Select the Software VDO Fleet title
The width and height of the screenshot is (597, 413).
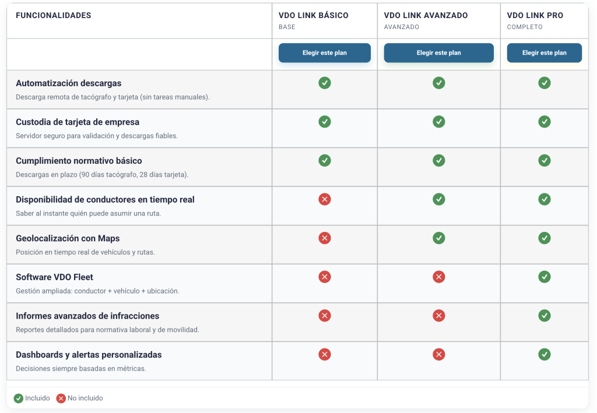click(54, 277)
